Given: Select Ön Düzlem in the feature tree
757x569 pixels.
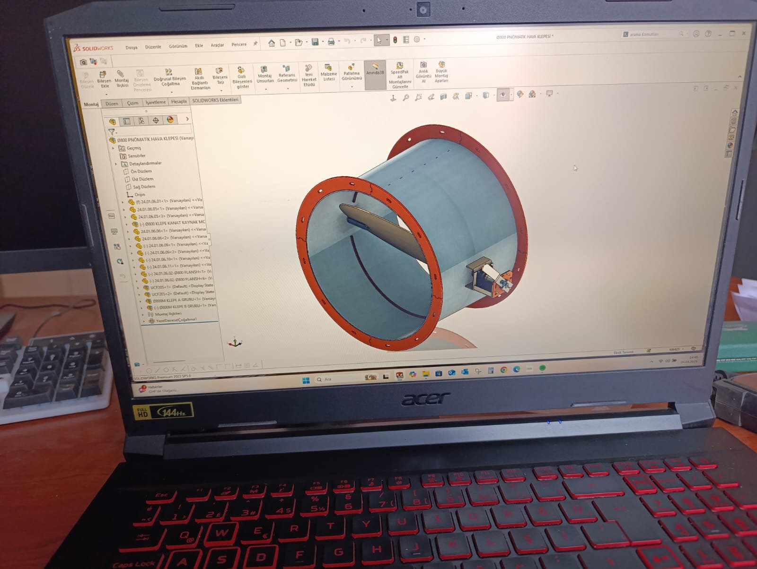Looking at the screenshot, I should [141, 172].
